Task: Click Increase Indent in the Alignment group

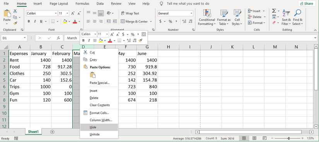Action: coord(115,21)
